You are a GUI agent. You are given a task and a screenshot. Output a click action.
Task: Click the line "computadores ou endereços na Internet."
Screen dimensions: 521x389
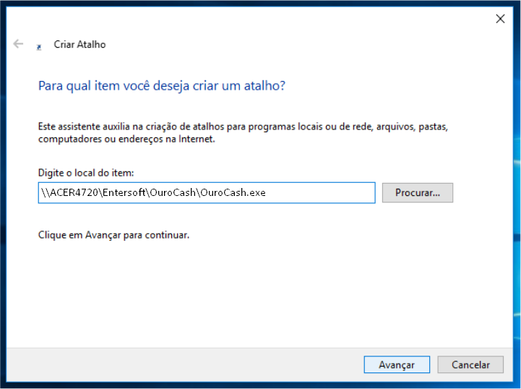126,139
